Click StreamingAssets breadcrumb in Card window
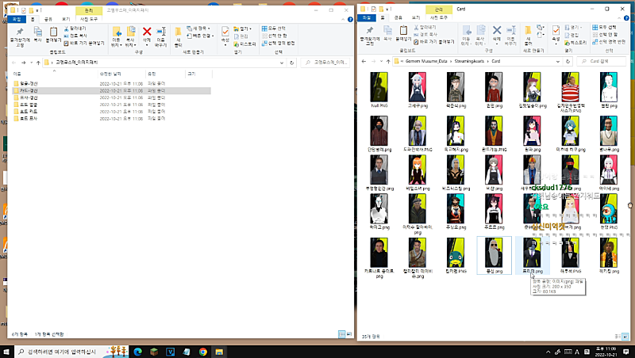Image resolution: width=635 pixels, height=358 pixels. click(469, 61)
